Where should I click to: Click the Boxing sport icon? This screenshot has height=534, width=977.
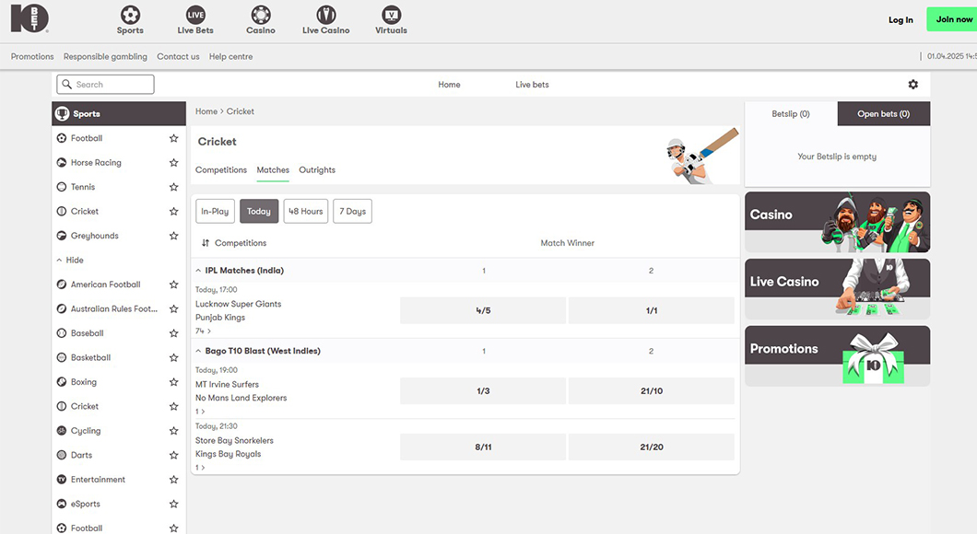62,381
